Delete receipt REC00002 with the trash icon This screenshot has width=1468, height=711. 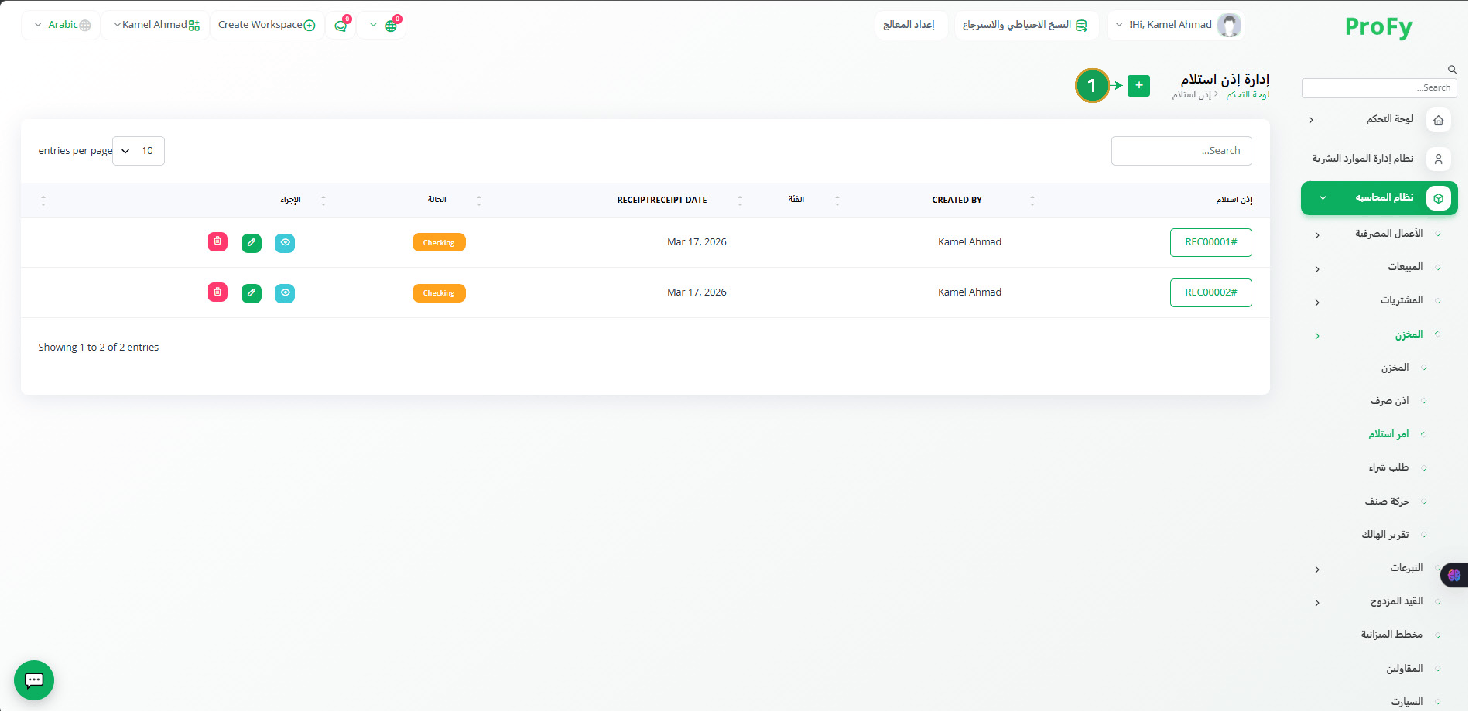tap(217, 292)
